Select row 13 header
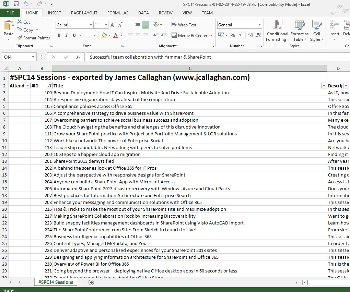Image resolution: width=350 pixels, height=292 pixels. [x=4, y=161]
